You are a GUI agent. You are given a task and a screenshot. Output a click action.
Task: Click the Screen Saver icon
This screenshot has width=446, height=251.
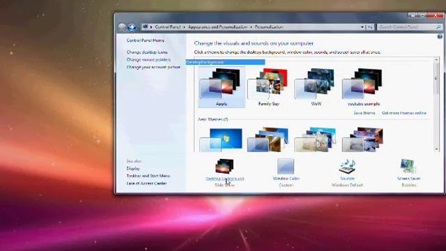click(x=408, y=166)
